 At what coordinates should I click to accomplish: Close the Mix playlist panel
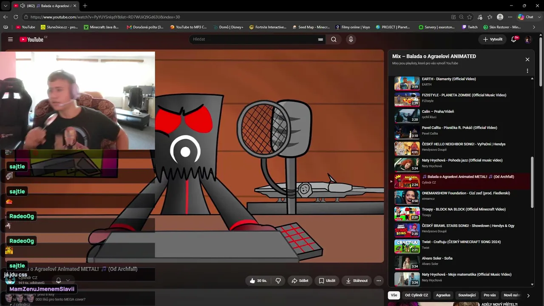coord(527,59)
